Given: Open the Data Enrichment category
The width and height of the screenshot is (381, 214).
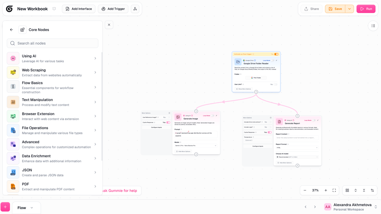Looking at the screenshot, I should (x=52, y=158).
